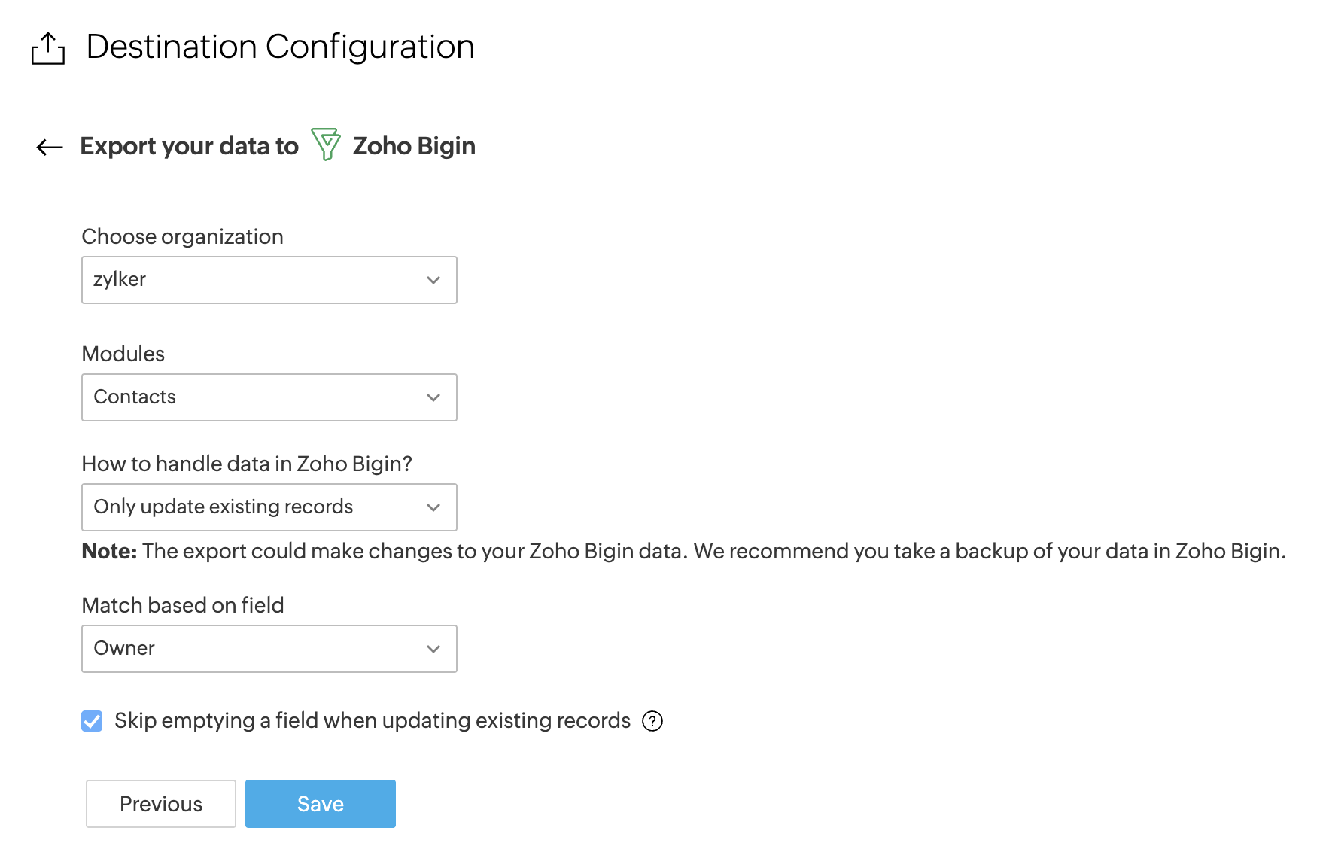Uncheck Skip emptying a field checkbox
Screen dimensions: 1326x861
coord(92,721)
